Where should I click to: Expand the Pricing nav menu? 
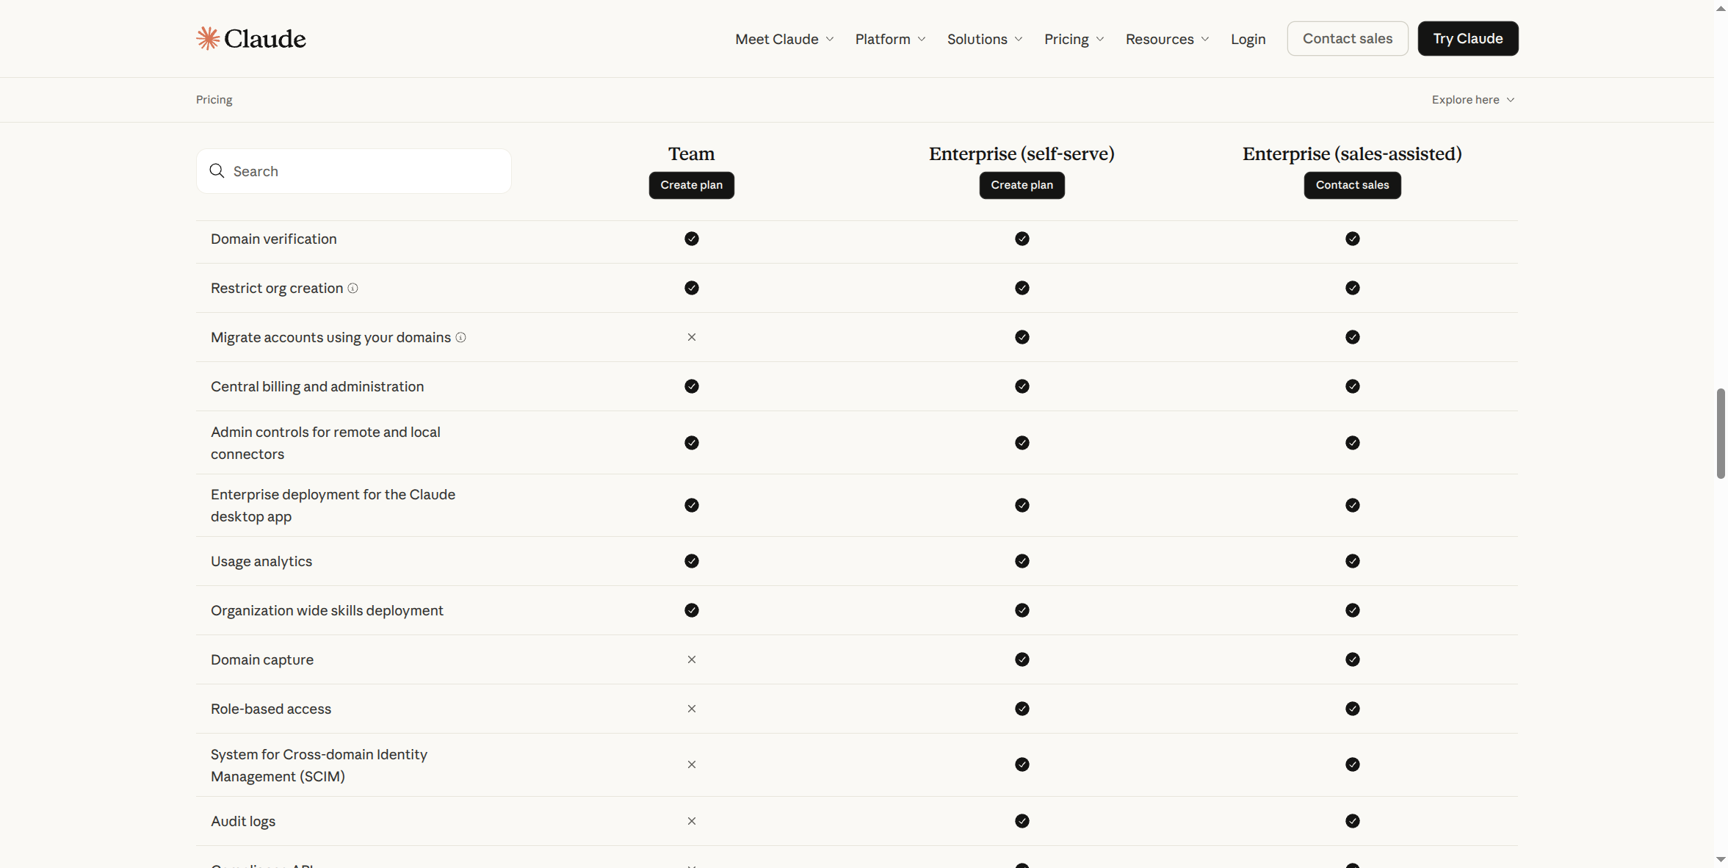1074,39
